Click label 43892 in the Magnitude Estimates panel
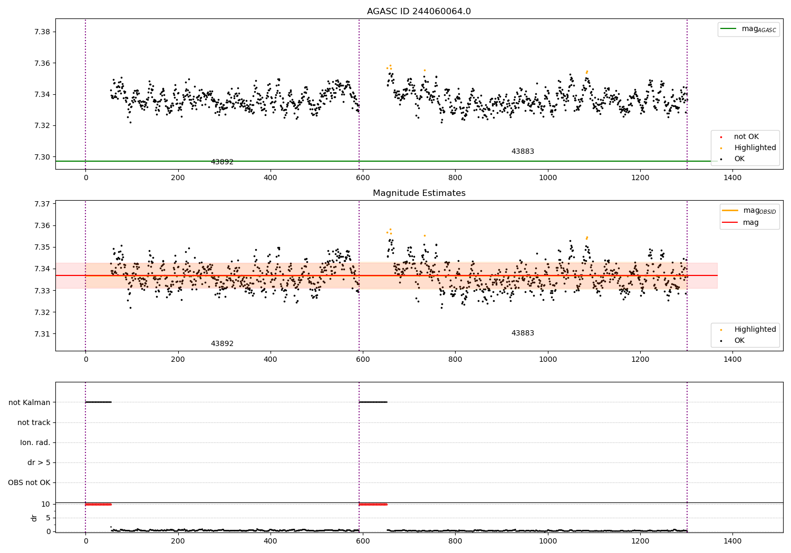The image size is (791, 553). tap(222, 344)
